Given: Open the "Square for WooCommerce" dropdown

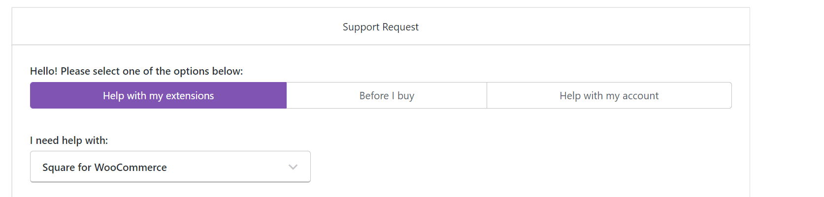Looking at the screenshot, I should click(x=170, y=167).
